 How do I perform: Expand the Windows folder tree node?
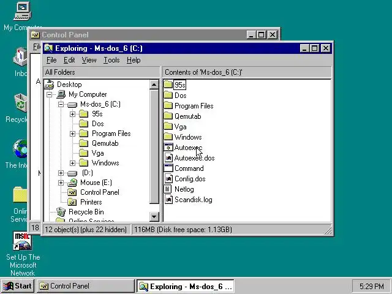tap(72, 163)
